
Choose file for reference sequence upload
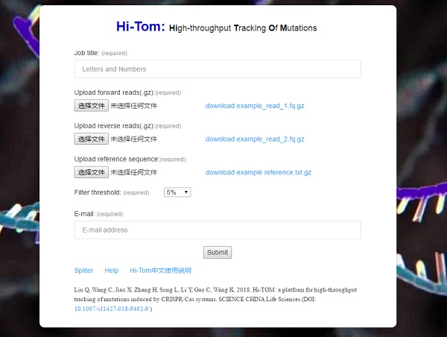point(91,172)
